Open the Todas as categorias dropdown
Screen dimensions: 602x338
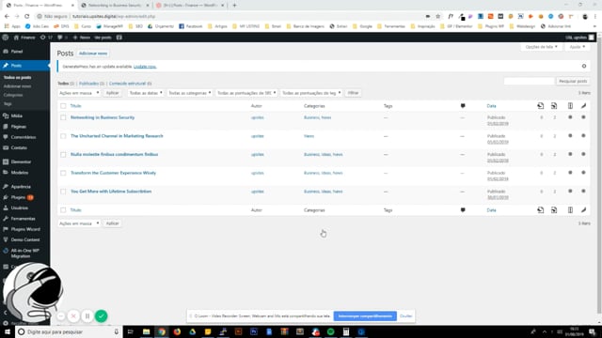click(x=190, y=93)
